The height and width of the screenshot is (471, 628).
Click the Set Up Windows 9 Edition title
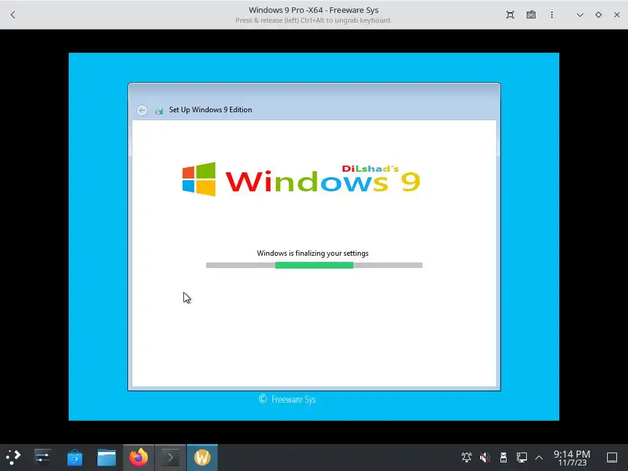coord(210,110)
